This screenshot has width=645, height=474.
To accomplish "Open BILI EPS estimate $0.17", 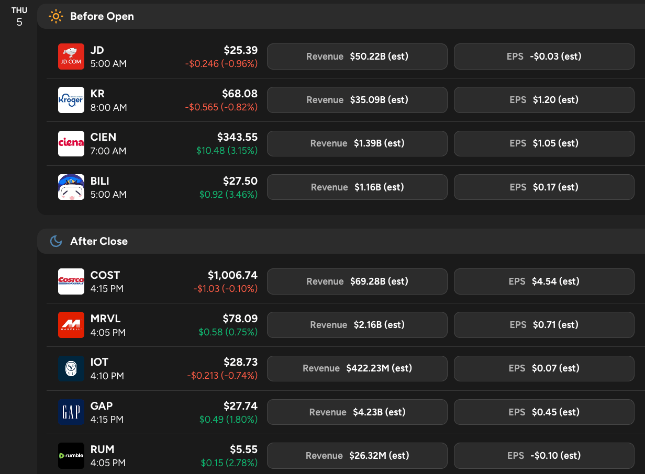I will [x=544, y=187].
